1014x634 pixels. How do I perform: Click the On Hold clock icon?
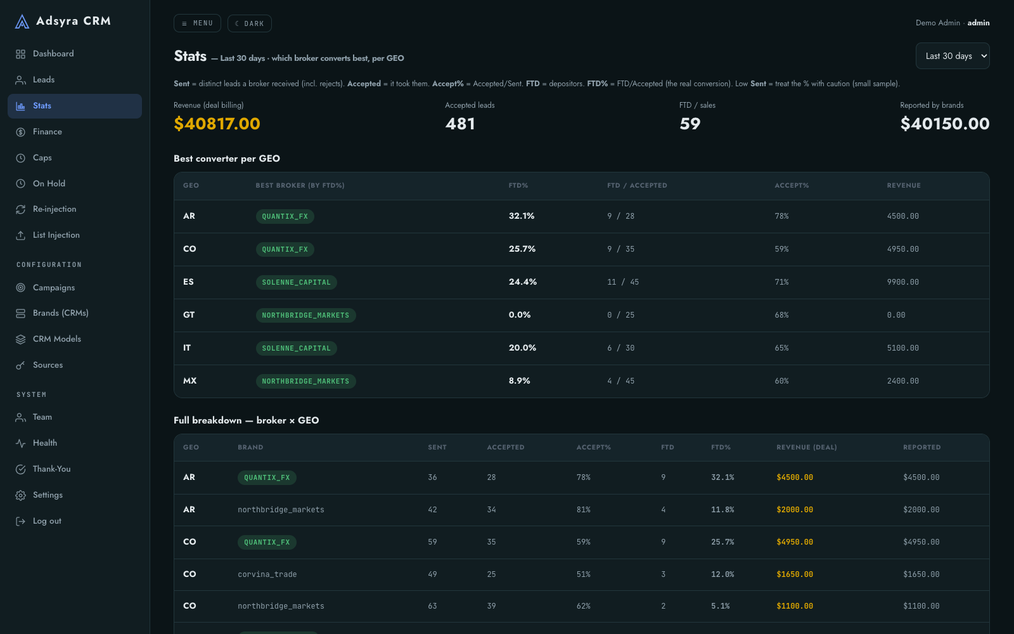coord(20,184)
